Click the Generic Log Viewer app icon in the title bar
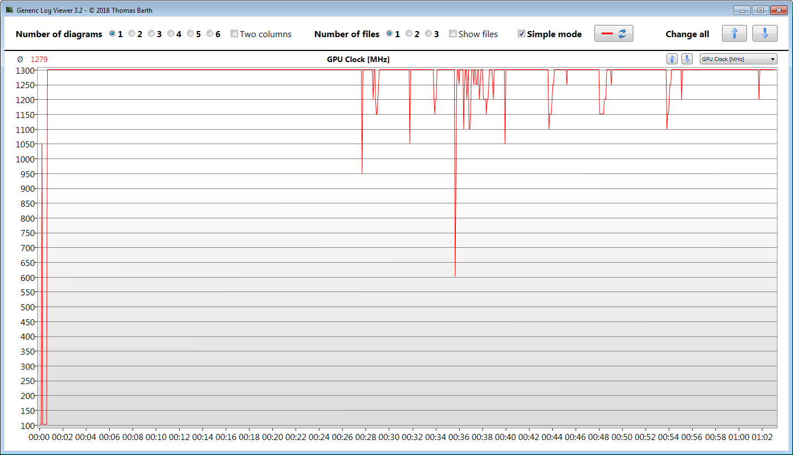This screenshot has height=455, width=793. click(9, 10)
